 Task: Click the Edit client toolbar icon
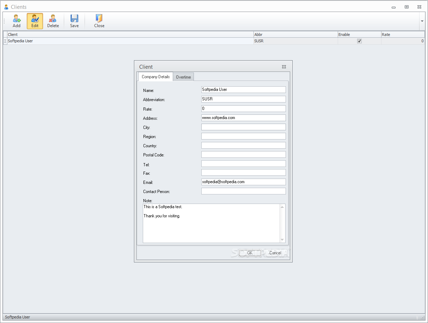35,21
